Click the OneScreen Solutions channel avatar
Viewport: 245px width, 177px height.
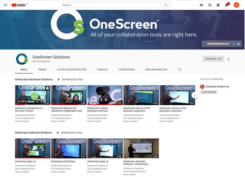coord(22,59)
